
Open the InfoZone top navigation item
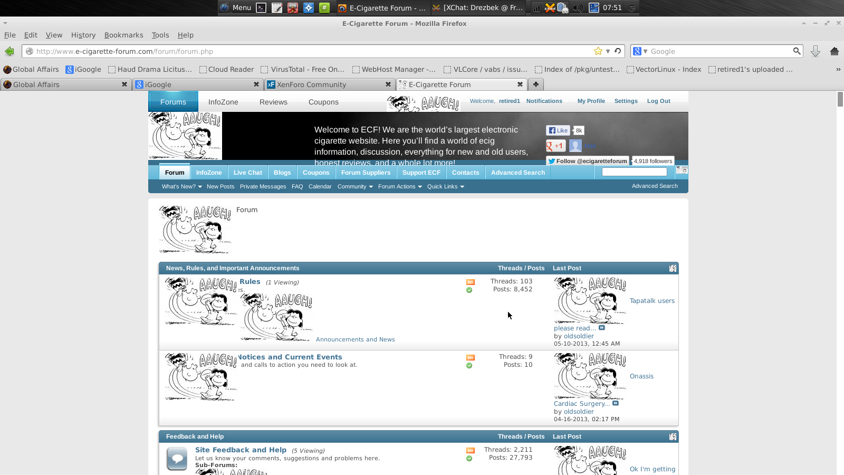(x=223, y=102)
